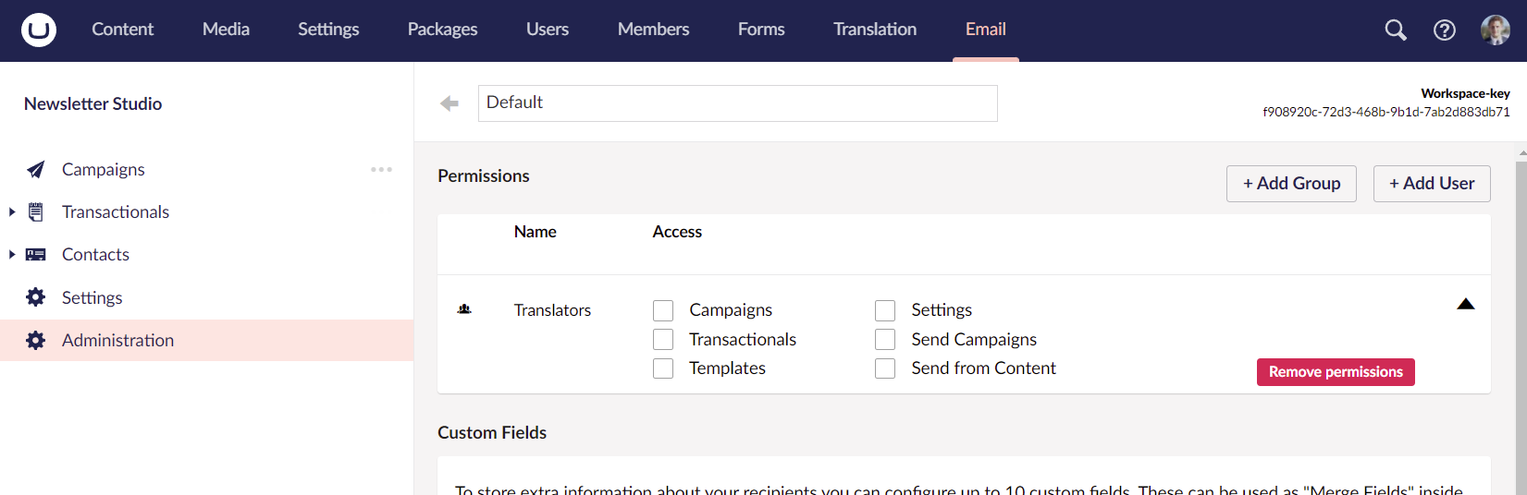The height and width of the screenshot is (495, 1527).
Task: Open the Media section
Action: point(227,30)
